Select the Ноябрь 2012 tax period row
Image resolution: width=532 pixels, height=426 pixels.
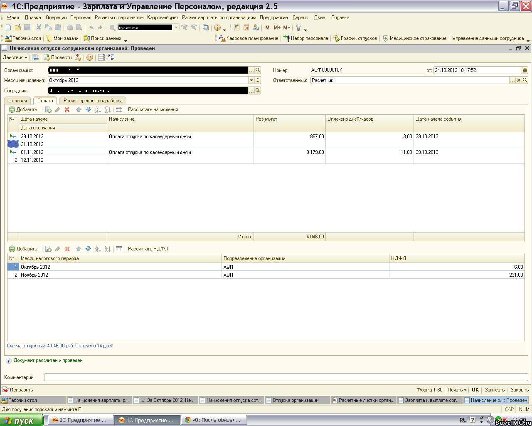(x=266, y=275)
